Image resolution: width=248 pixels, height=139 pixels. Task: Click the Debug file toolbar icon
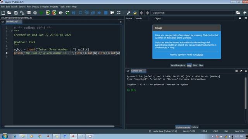(x=74, y=13)
